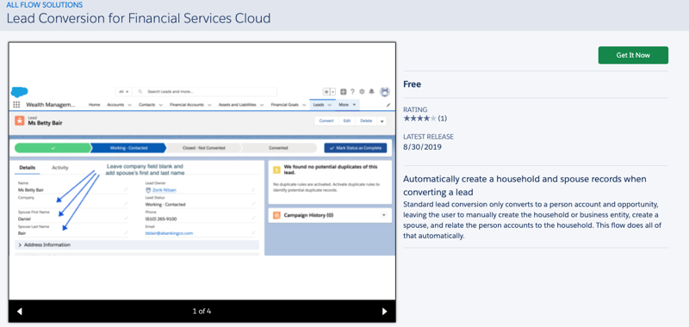Advance to next carousel slide arrow

[x=384, y=312]
